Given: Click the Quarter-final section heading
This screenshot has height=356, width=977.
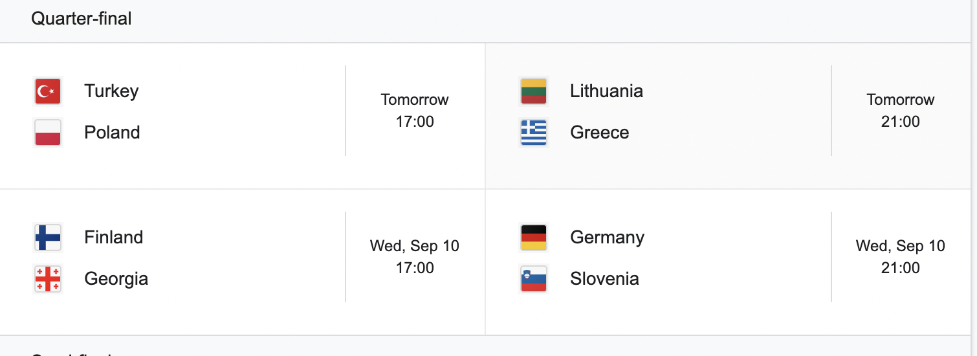Looking at the screenshot, I should coord(82,19).
